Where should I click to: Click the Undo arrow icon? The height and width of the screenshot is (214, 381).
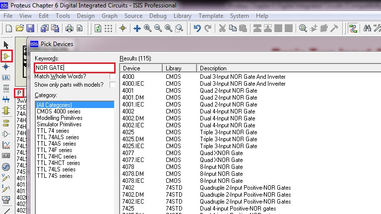pos(197,28)
